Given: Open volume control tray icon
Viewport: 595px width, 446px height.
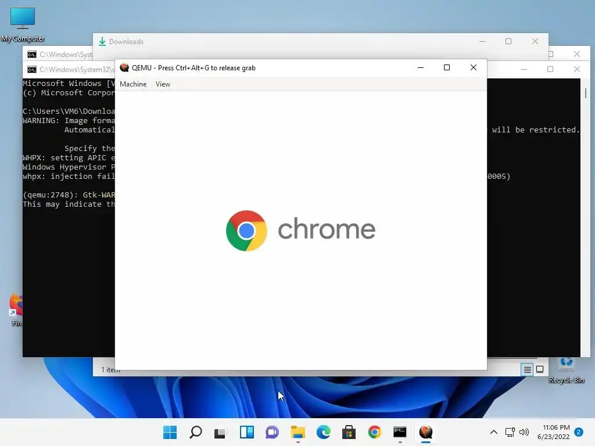Looking at the screenshot, I should pyautogui.click(x=524, y=432).
